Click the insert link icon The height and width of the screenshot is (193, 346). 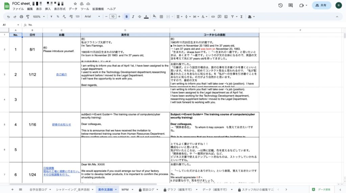[x=213, y=17]
